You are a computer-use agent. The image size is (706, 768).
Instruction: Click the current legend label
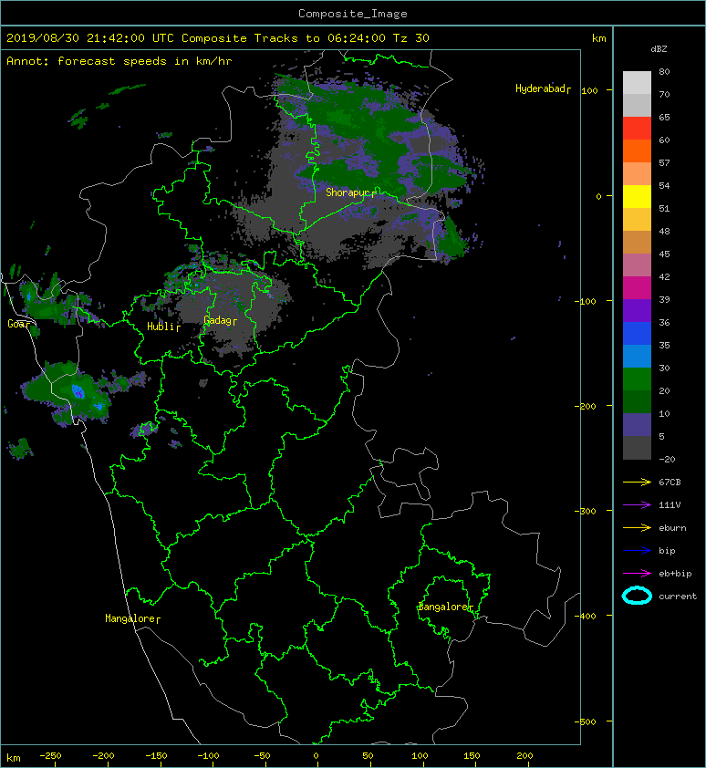pyautogui.click(x=678, y=597)
